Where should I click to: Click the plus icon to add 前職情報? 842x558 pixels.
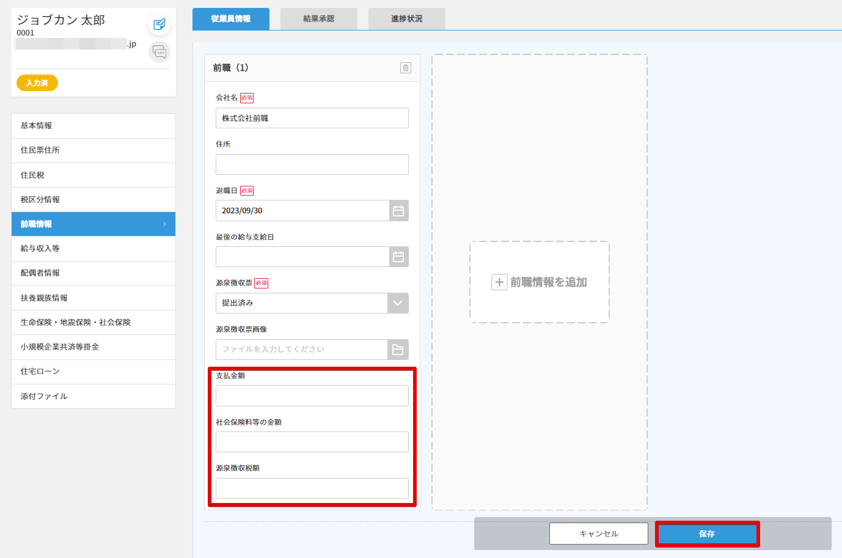pos(499,282)
